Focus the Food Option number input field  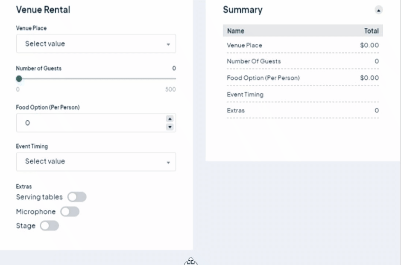[x=90, y=123]
